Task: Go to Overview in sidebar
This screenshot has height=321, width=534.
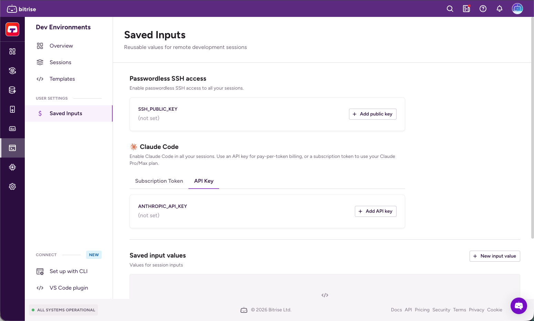Action: (x=69, y=46)
